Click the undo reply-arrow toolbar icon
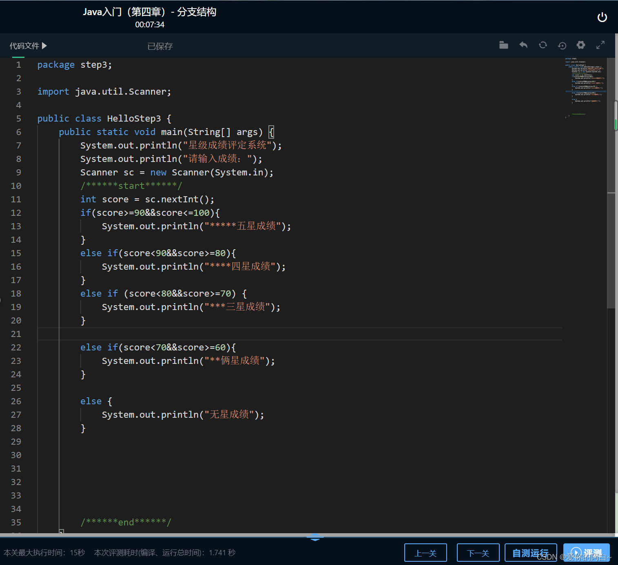618x565 pixels. coord(523,45)
